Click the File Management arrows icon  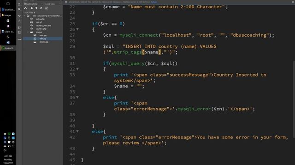[19, 9]
